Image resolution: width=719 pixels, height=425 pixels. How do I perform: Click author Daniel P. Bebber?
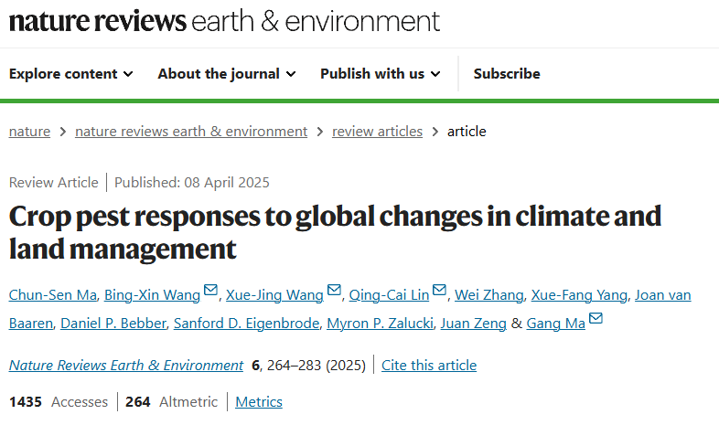(113, 324)
